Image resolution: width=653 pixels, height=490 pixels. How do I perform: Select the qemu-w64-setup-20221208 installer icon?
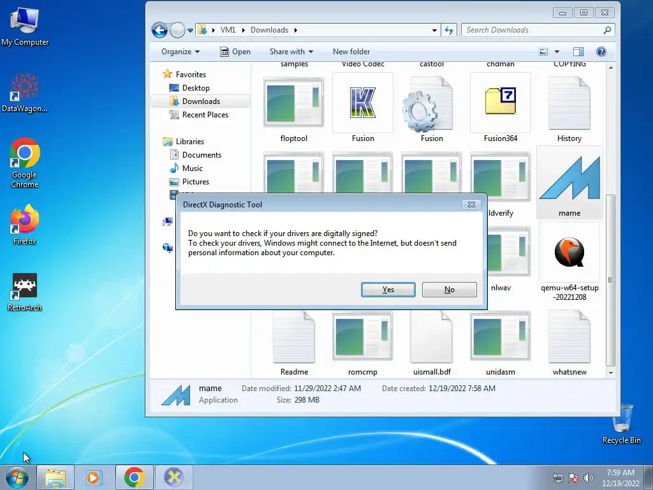pyautogui.click(x=569, y=252)
